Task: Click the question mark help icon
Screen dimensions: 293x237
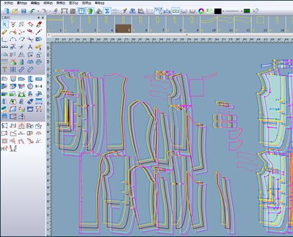Action: click(256, 11)
